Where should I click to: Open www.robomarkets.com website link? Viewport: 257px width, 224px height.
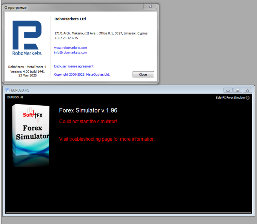(x=70, y=48)
